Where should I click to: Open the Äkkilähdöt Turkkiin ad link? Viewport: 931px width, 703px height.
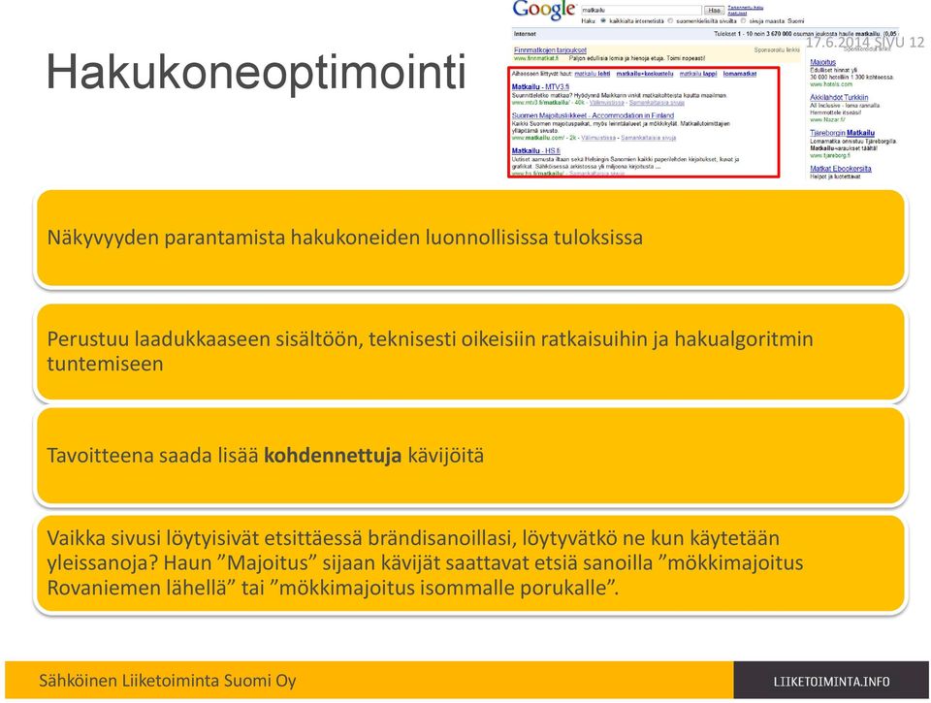click(839, 97)
